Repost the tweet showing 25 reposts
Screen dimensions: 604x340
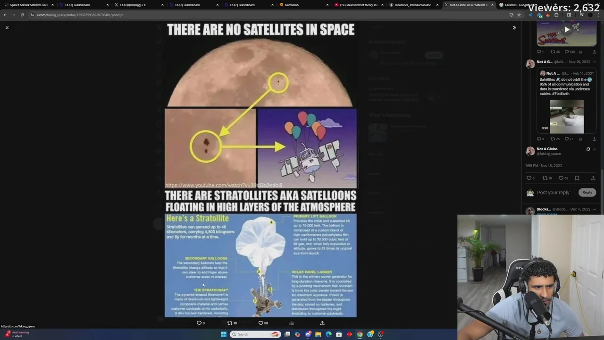[x=553, y=139]
